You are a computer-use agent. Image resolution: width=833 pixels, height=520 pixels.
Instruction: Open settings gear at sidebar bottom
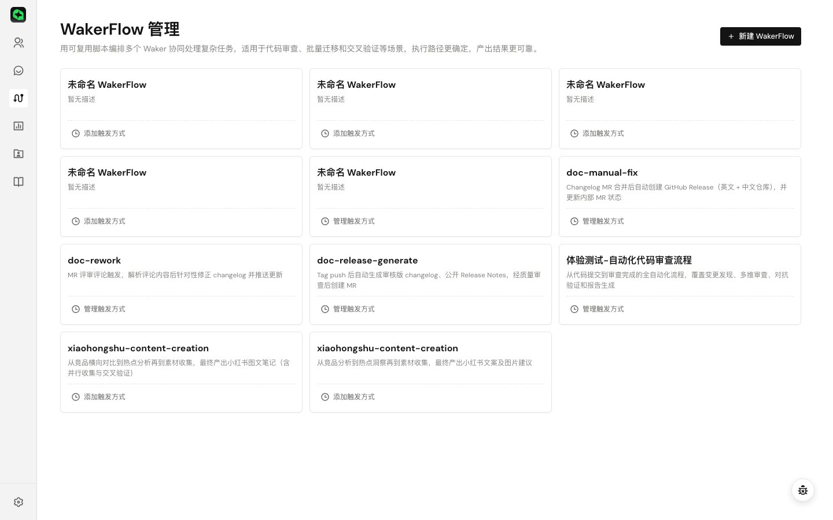click(19, 502)
